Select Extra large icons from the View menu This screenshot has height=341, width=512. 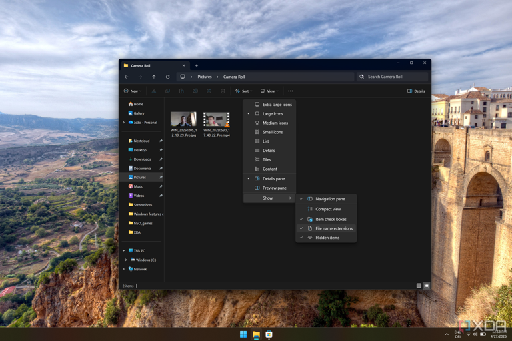click(x=277, y=105)
